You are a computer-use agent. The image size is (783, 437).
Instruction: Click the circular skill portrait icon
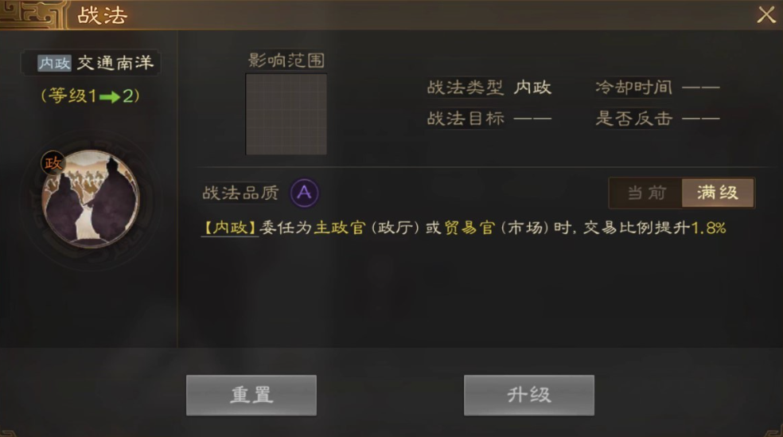pos(91,198)
